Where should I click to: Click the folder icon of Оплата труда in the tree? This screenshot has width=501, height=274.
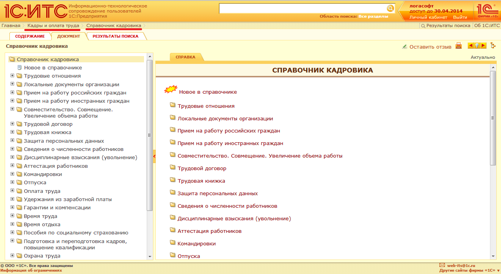pyautogui.click(x=19, y=191)
